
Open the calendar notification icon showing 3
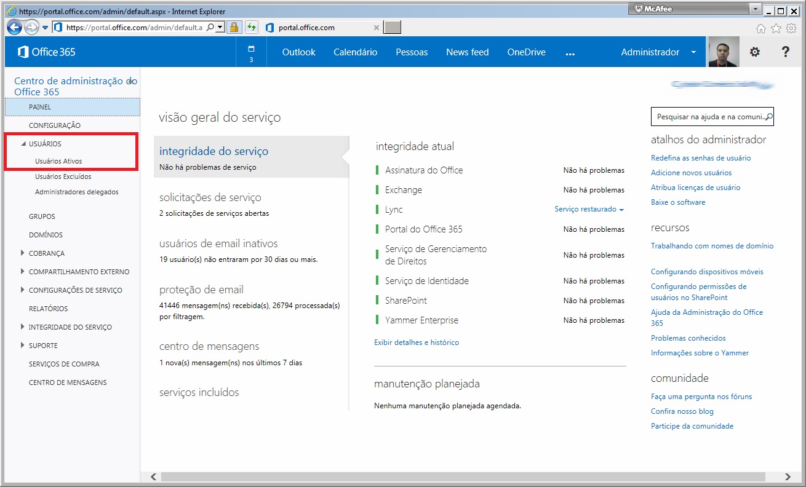tap(251, 53)
